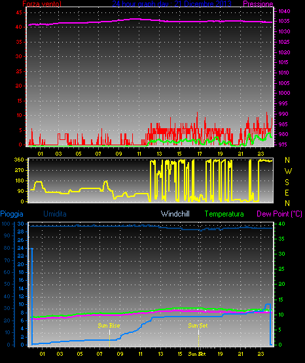305x363 pixels.
Task: Click the W wind direction letter
Action: (288, 171)
